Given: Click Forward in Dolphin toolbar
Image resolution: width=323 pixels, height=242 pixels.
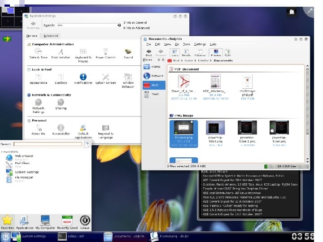Looking at the screenshot, I should coord(161,53).
